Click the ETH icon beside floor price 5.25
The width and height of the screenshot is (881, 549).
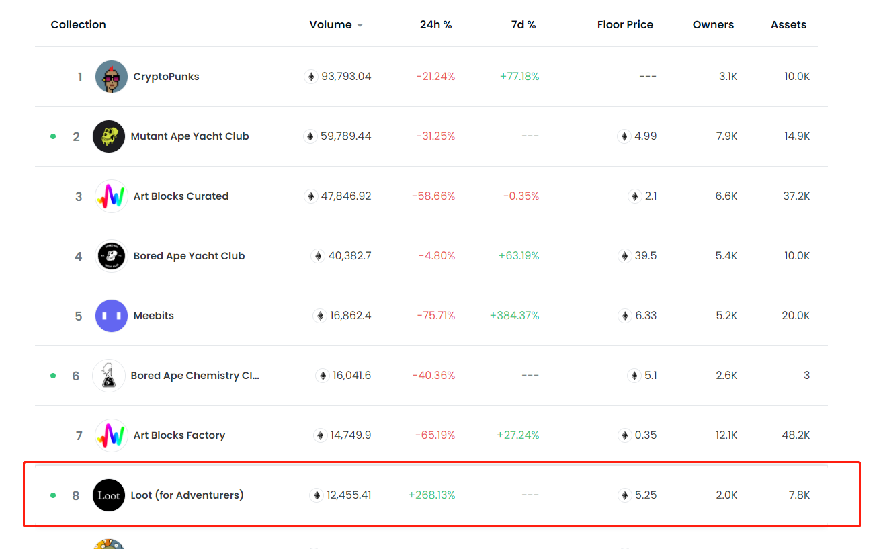pos(624,495)
